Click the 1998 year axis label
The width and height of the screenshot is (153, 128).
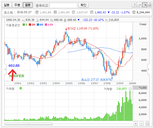pyautogui.click(x=107, y=83)
